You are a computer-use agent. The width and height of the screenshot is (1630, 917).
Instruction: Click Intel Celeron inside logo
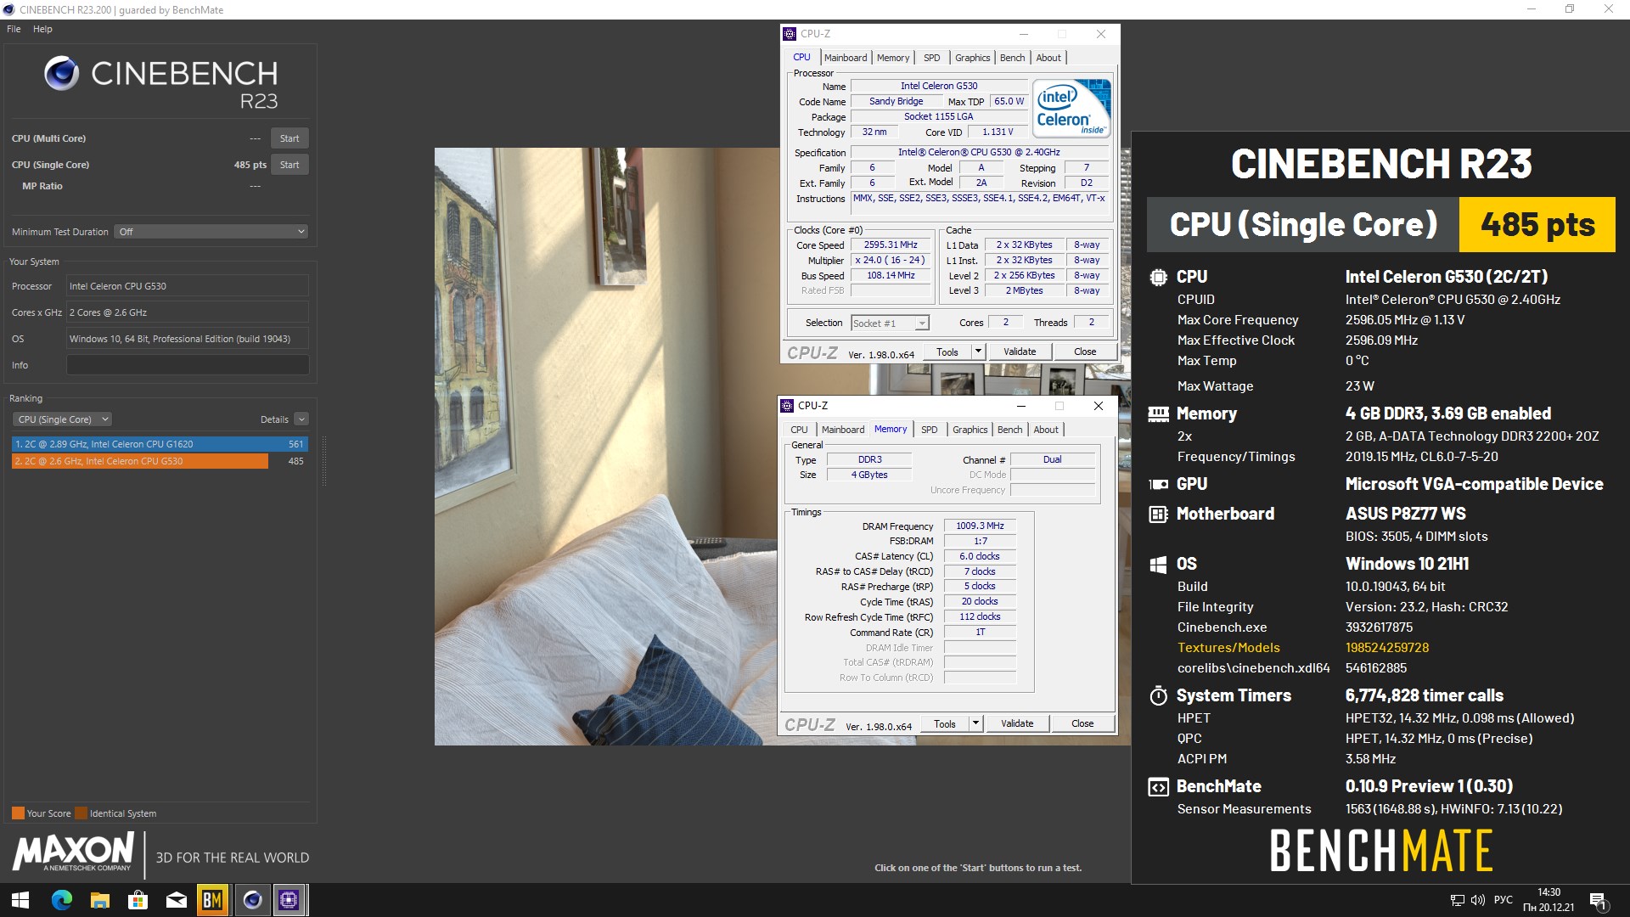(1071, 108)
